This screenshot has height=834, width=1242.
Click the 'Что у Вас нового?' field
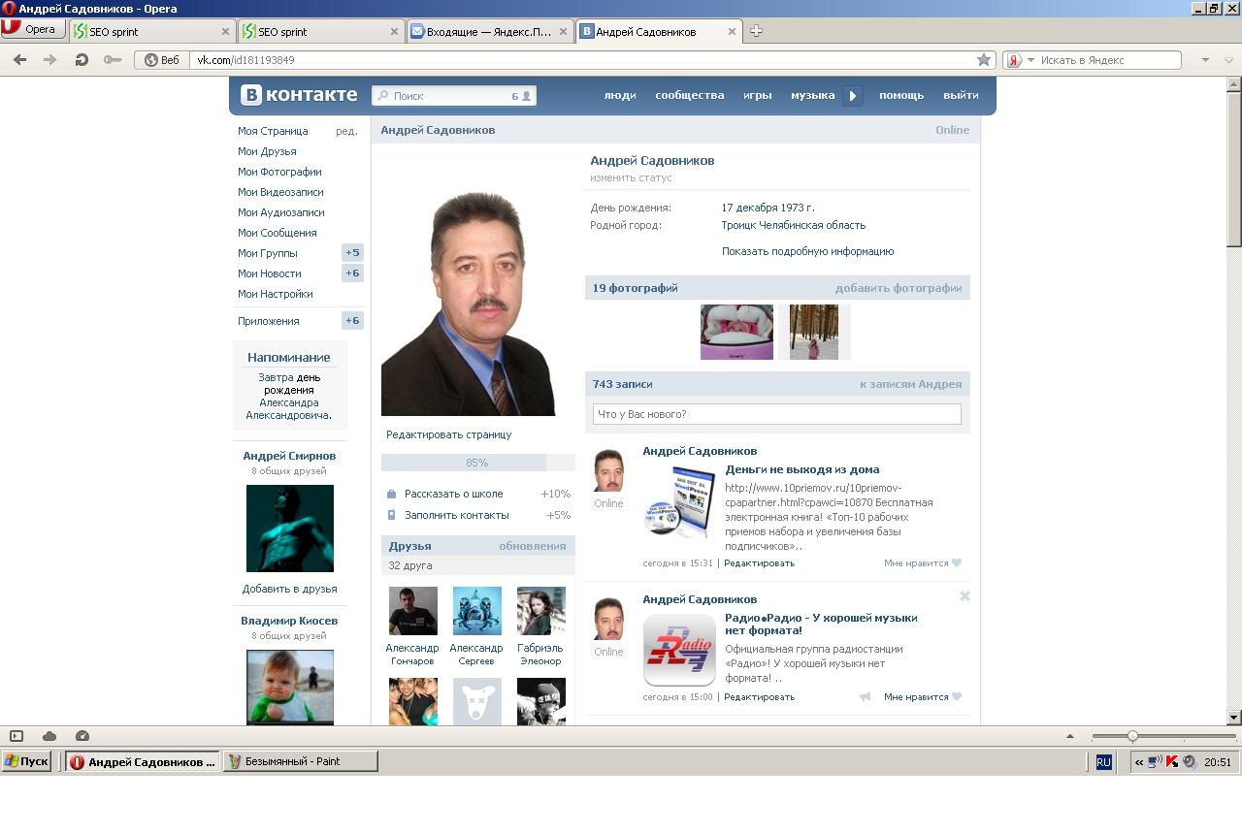pyautogui.click(x=776, y=414)
